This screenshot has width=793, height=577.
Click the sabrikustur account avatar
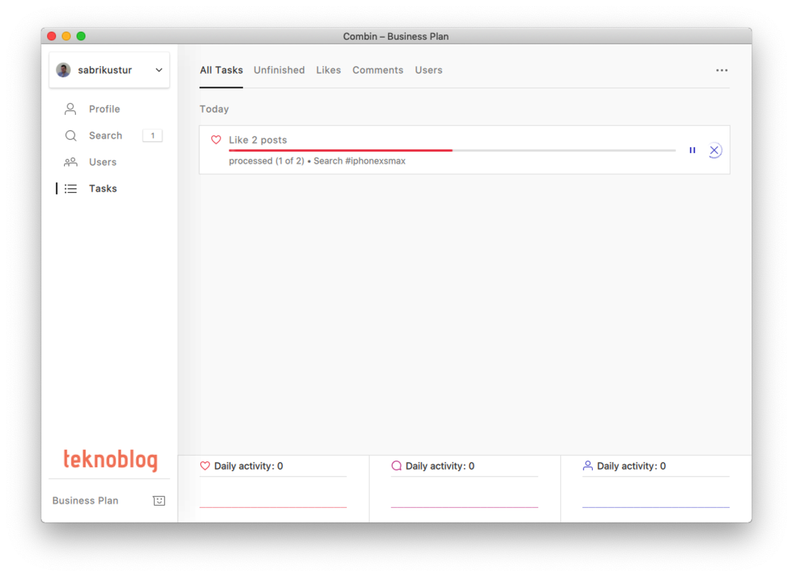[63, 70]
